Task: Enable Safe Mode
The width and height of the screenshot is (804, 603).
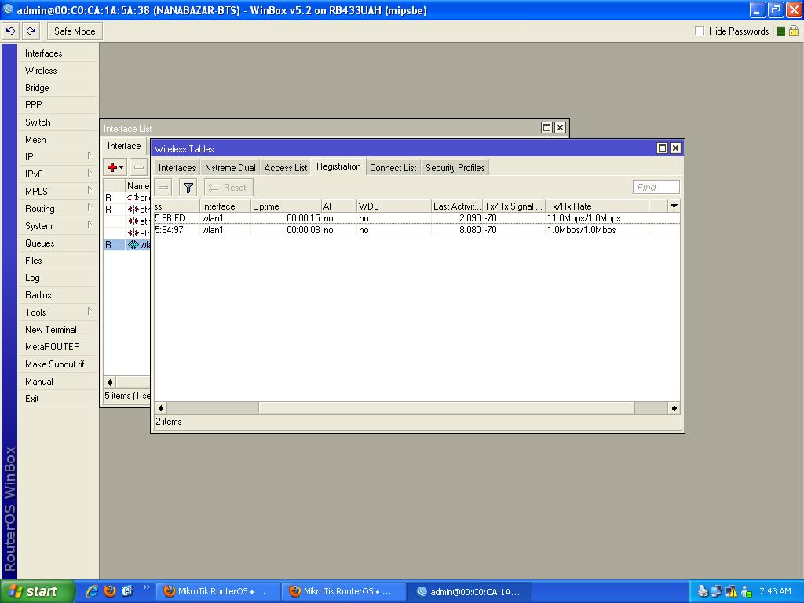Action: [x=75, y=31]
